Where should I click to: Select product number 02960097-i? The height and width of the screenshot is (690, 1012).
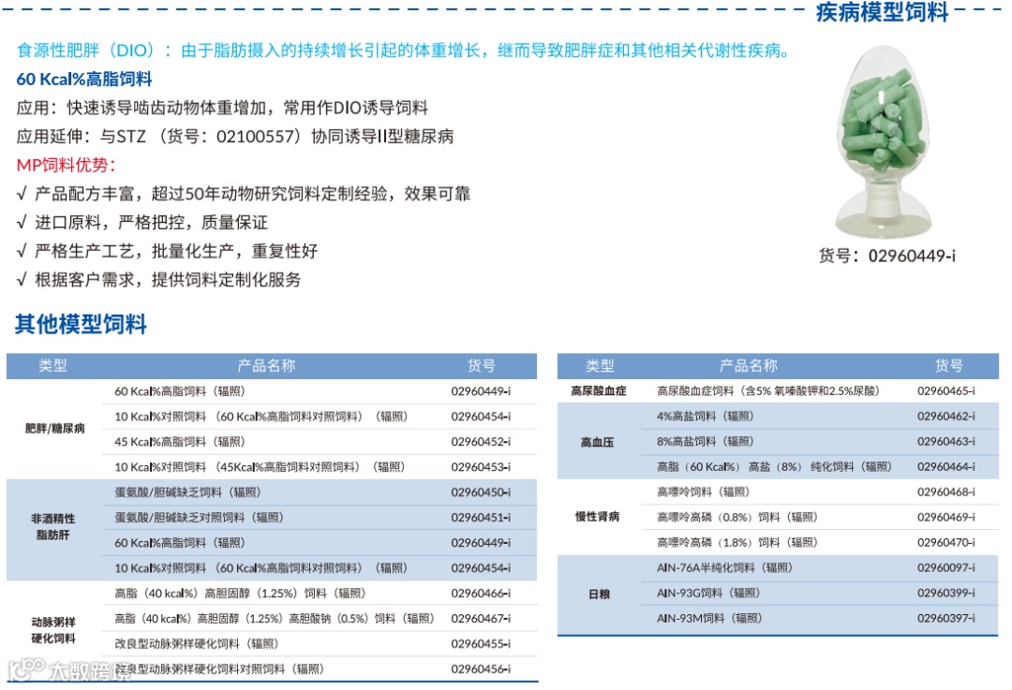tap(946, 568)
